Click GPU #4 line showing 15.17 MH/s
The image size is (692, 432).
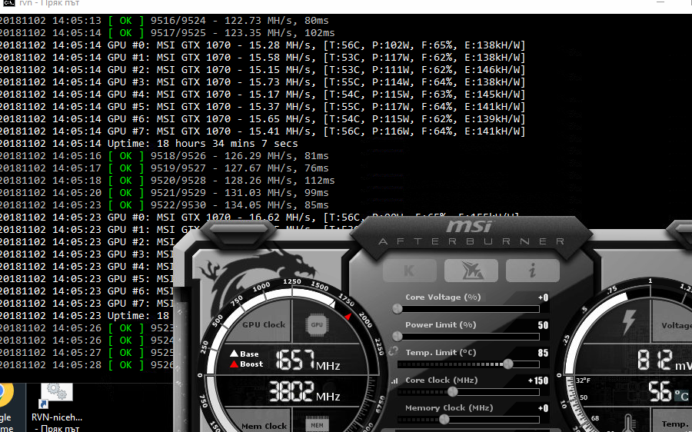[263, 95]
